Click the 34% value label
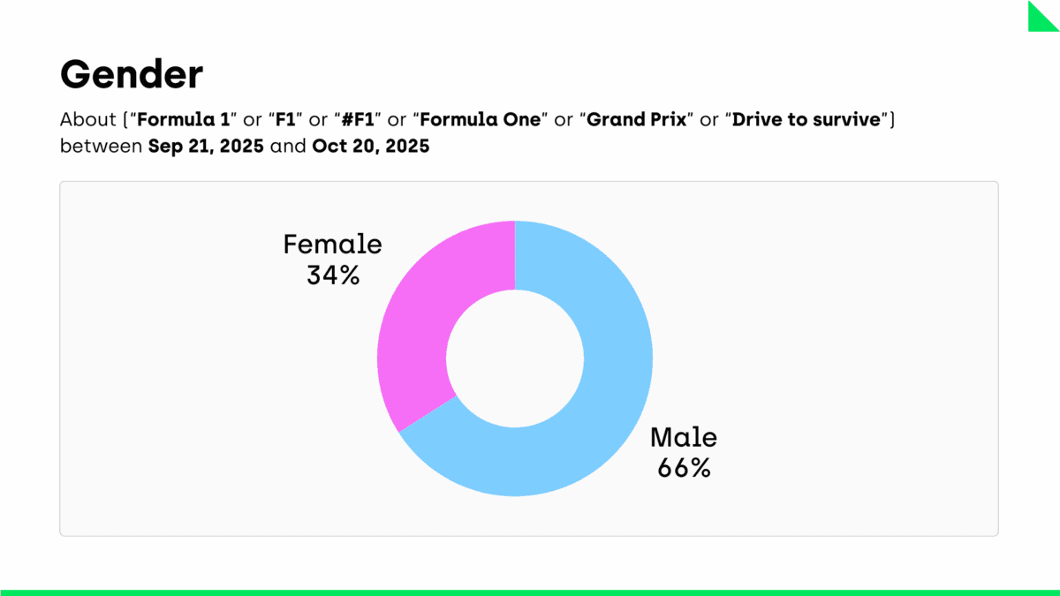The height and width of the screenshot is (596, 1060). click(x=333, y=275)
